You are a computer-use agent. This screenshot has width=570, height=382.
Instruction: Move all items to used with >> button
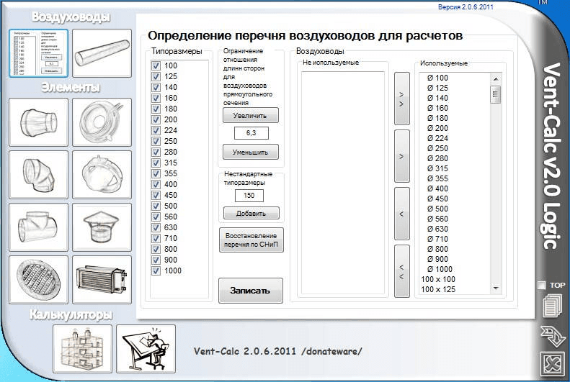(x=401, y=99)
